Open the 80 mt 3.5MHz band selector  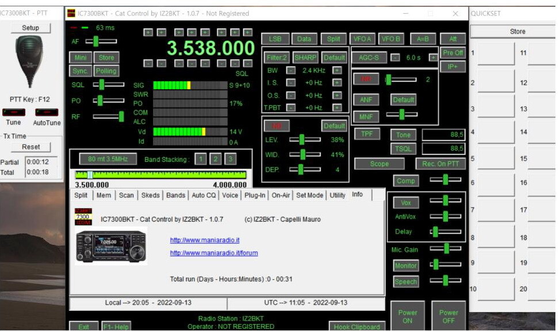coord(104,159)
